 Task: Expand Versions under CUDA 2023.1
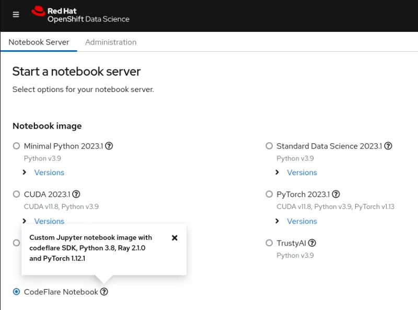coord(49,221)
